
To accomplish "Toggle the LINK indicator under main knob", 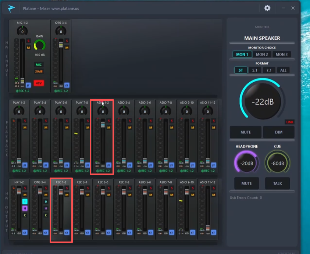I will tap(290, 122).
